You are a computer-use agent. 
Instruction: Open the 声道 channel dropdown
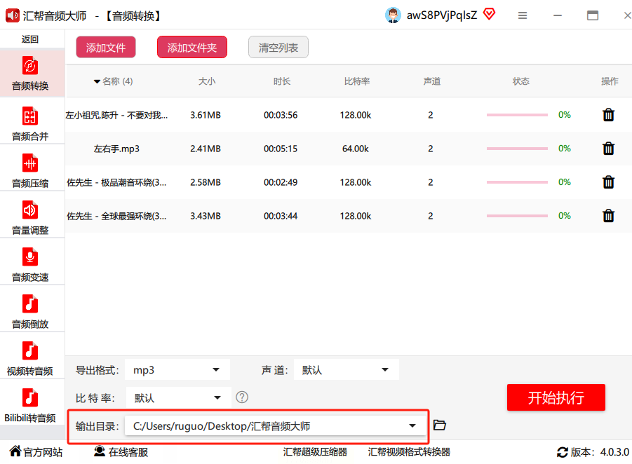coord(346,370)
